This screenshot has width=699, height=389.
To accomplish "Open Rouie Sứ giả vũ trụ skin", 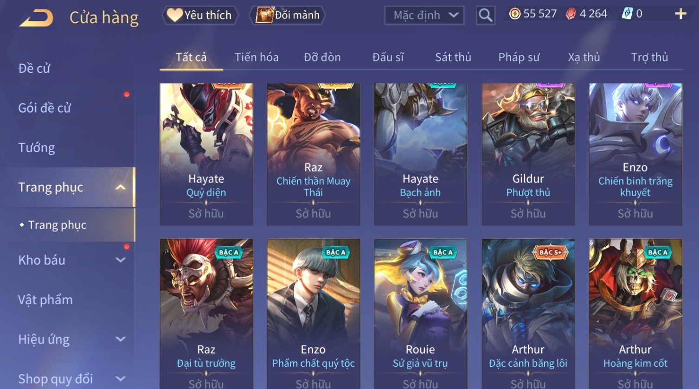I will point(420,314).
